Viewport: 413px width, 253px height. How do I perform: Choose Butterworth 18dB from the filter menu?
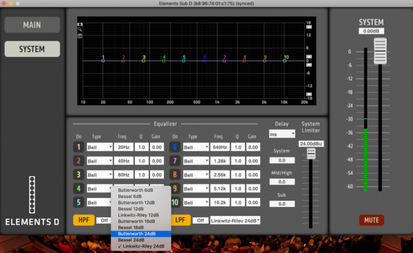[141, 221]
